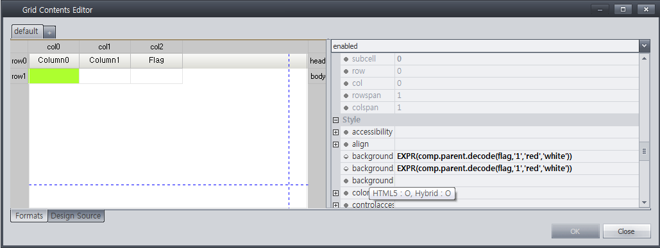
Task: Select the default format tab
Action: [26, 31]
